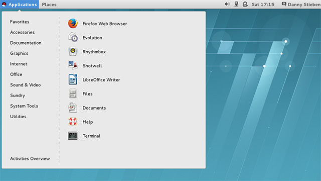Open the Evolution mail icon
This screenshot has height=181, width=321.
tap(73, 38)
